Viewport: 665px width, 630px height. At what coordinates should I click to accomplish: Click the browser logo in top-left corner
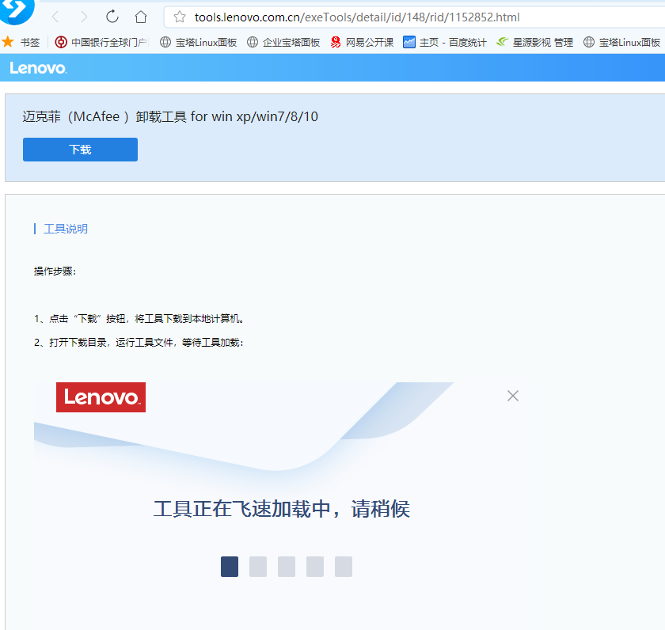click(16, 8)
